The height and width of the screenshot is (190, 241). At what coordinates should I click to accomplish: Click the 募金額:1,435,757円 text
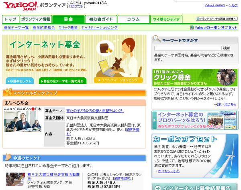pos(83,143)
